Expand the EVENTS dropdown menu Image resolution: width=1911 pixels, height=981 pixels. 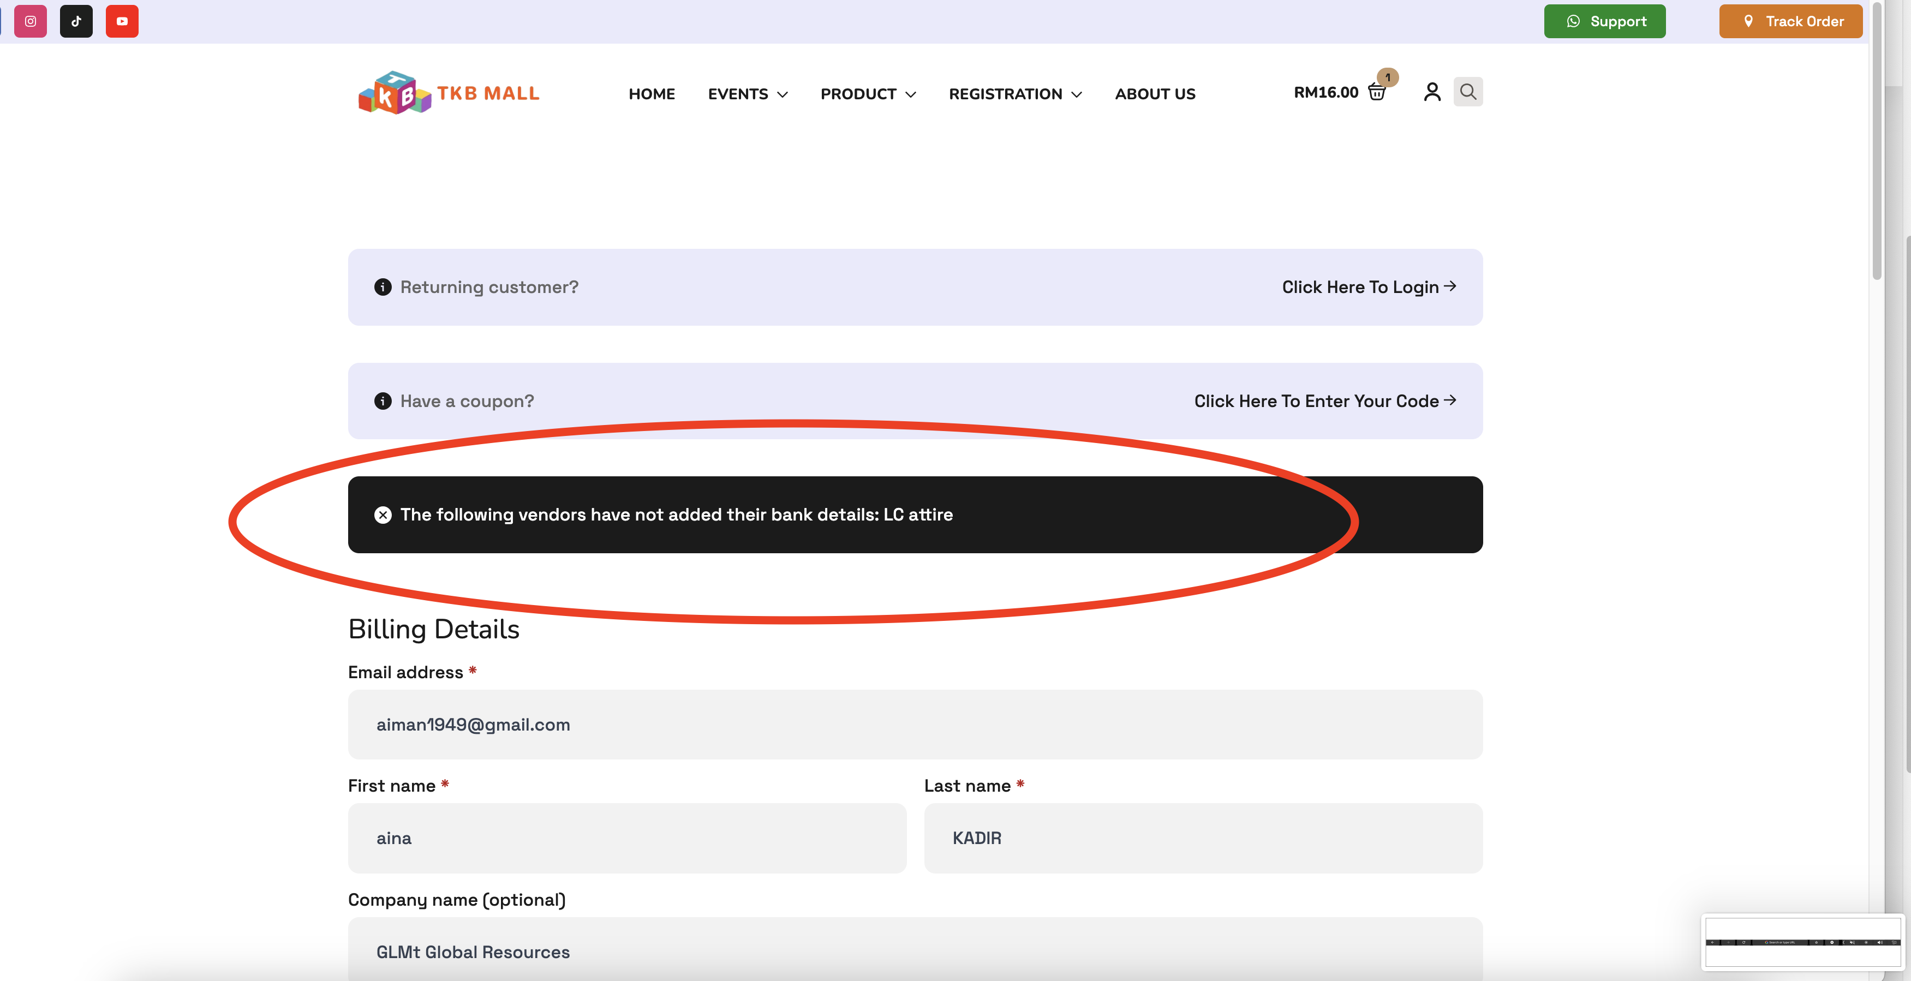[x=748, y=94]
